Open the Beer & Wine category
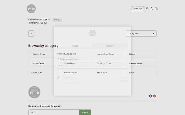 (109, 72)
